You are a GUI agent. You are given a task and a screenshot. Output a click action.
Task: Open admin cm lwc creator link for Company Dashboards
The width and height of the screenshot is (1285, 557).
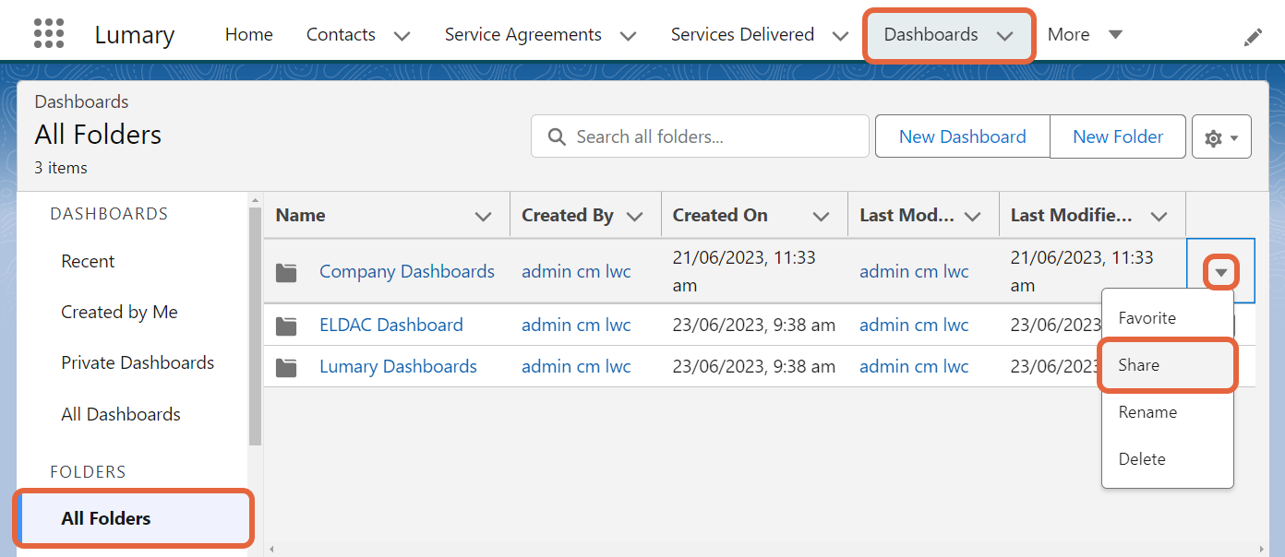coord(576,271)
